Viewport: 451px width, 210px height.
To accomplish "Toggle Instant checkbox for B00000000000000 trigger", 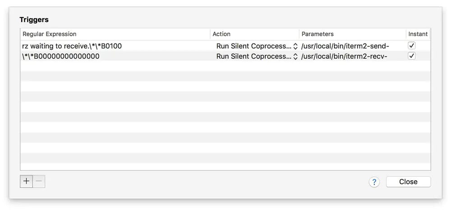I will coord(412,56).
